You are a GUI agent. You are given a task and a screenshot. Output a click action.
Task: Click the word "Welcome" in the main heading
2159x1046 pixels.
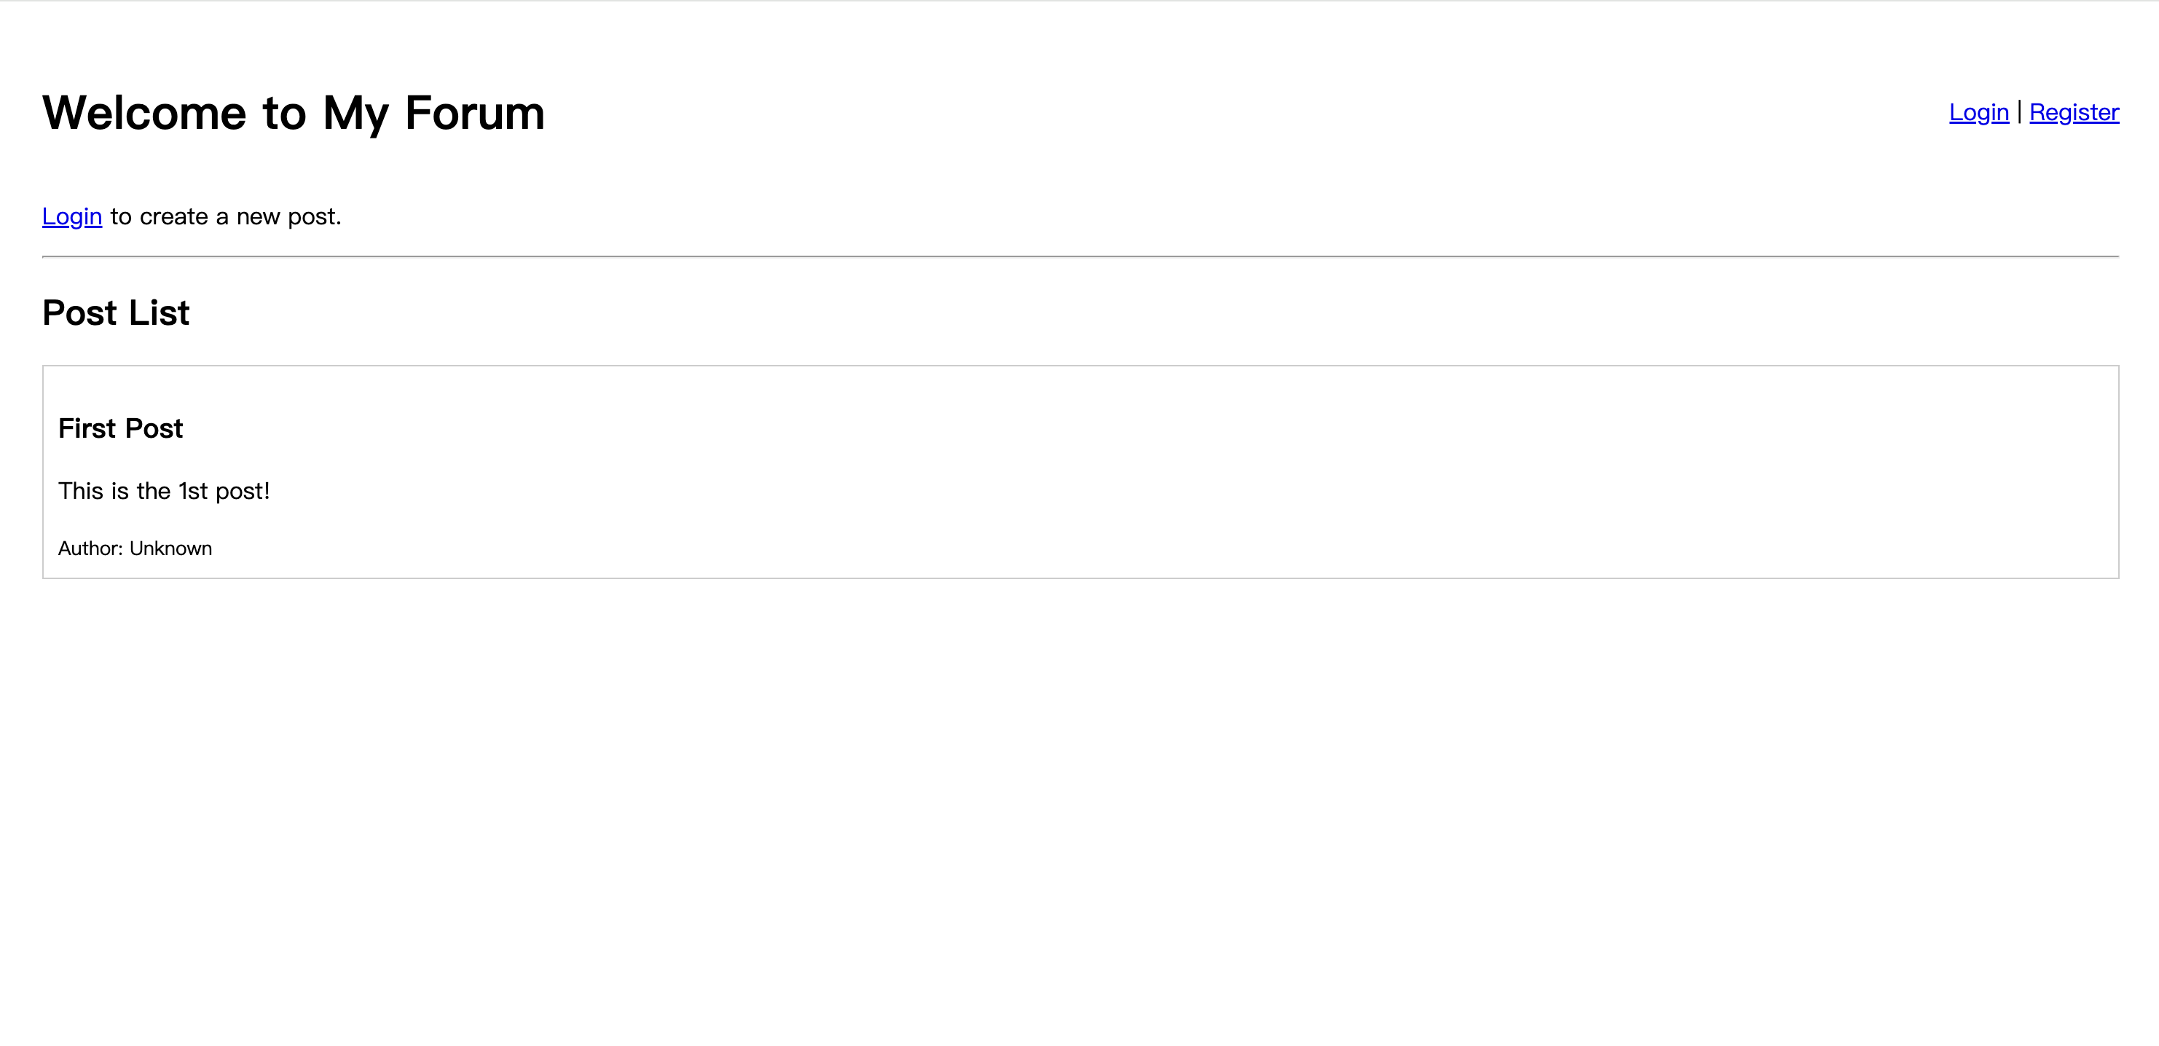pyautogui.click(x=144, y=113)
